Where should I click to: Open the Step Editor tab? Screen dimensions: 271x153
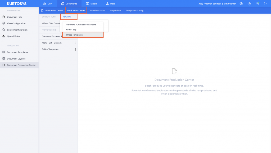tap(115, 11)
